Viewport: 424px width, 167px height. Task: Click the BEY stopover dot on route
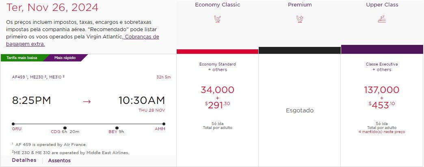tap(117, 128)
